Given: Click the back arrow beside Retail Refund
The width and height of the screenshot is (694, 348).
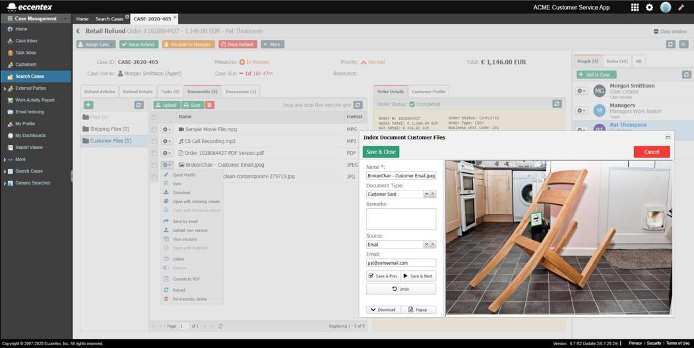Looking at the screenshot, I should click(78, 31).
